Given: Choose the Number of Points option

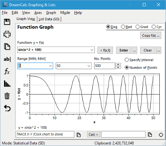Looking at the screenshot, I should 141,68.
